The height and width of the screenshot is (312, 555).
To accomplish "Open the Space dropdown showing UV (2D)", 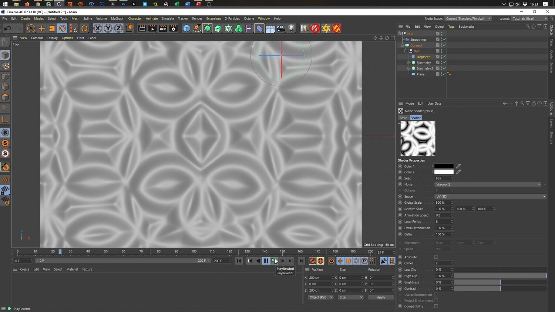I will click(x=490, y=197).
